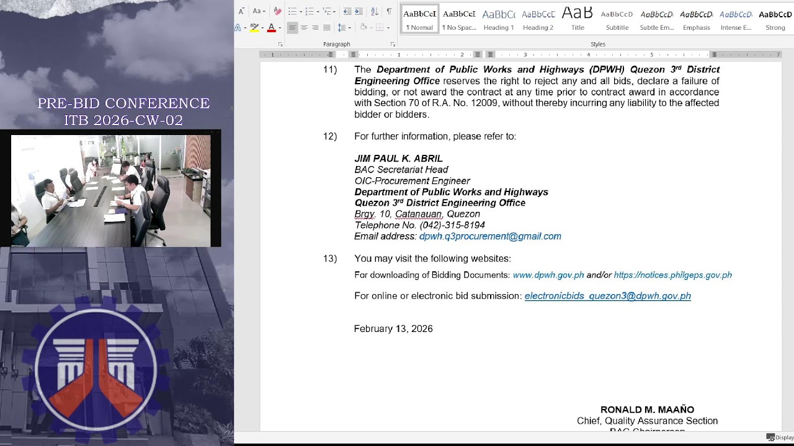Click the Sort A-Z icon
Image resolution: width=794 pixels, height=446 pixels.
[x=374, y=11]
